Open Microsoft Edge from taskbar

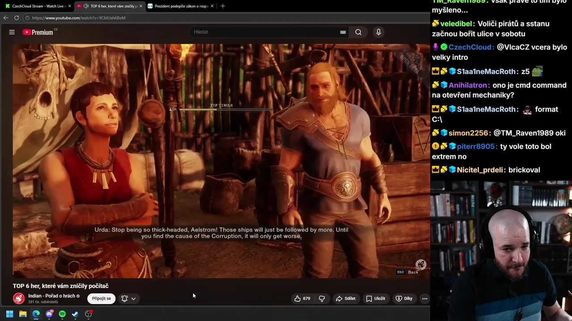(36, 314)
